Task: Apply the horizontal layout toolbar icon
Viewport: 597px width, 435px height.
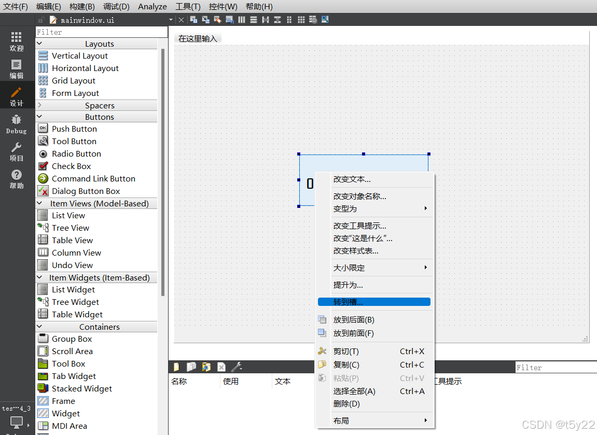Action: click(x=242, y=20)
